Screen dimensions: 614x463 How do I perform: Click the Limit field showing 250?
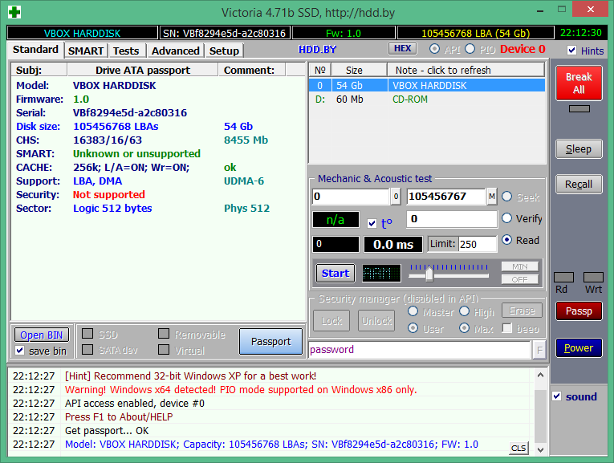pos(478,244)
